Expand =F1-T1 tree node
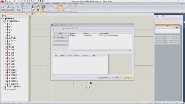Screen dimensions: 185x104 tap(5, 42)
